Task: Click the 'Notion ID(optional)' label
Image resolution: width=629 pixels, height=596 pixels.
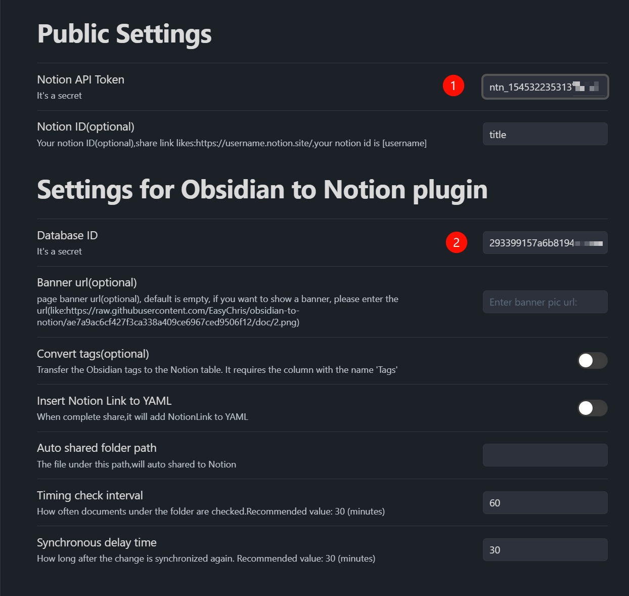Action: click(85, 127)
